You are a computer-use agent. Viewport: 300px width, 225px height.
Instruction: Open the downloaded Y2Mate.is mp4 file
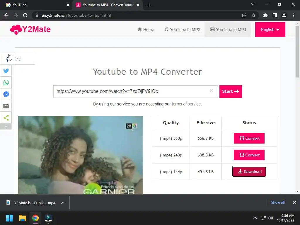pyautogui.click(x=31, y=203)
